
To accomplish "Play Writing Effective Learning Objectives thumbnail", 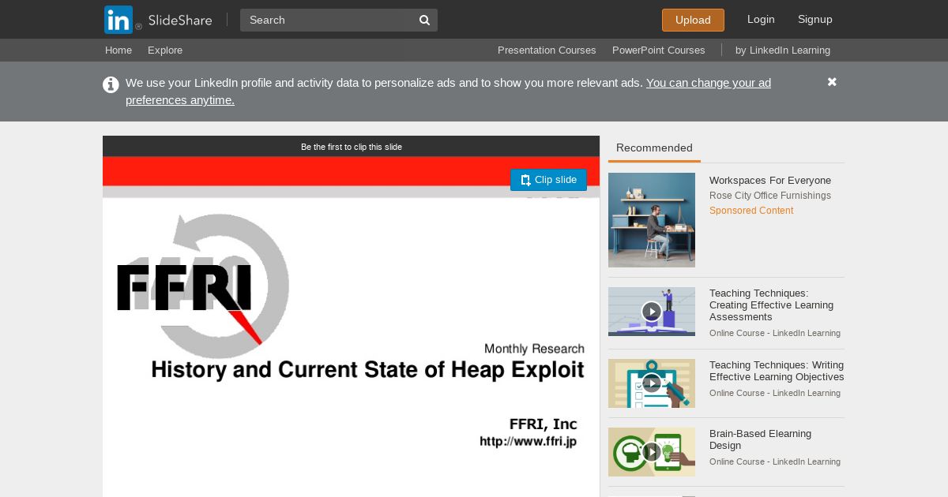I will (652, 383).
